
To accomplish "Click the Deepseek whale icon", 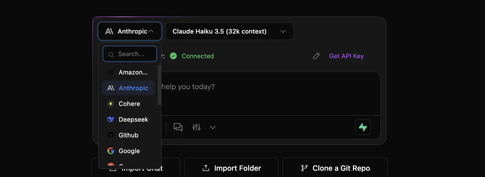I will [x=111, y=119].
